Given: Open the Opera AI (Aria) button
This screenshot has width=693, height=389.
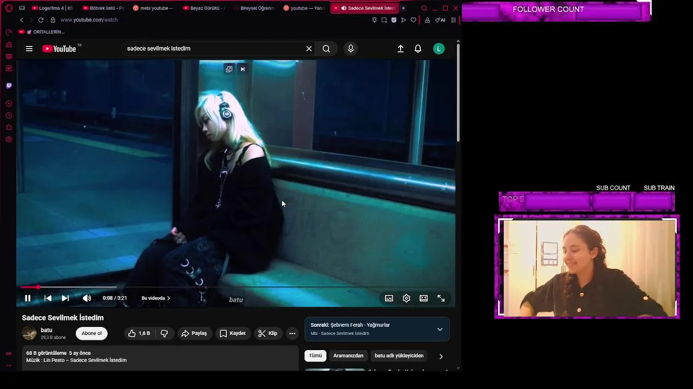Looking at the screenshot, I should coord(440,20).
